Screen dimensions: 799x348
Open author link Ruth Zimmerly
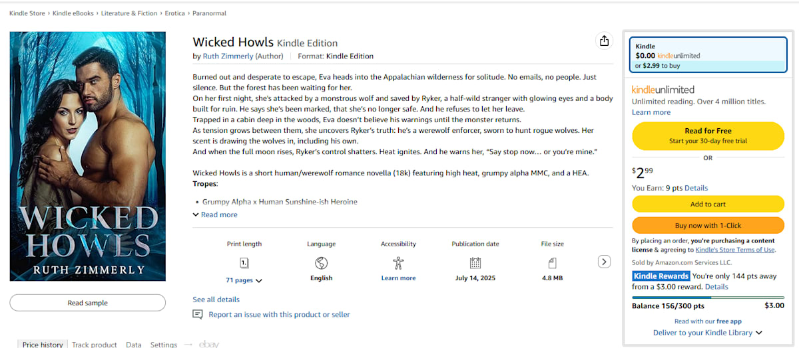click(228, 56)
